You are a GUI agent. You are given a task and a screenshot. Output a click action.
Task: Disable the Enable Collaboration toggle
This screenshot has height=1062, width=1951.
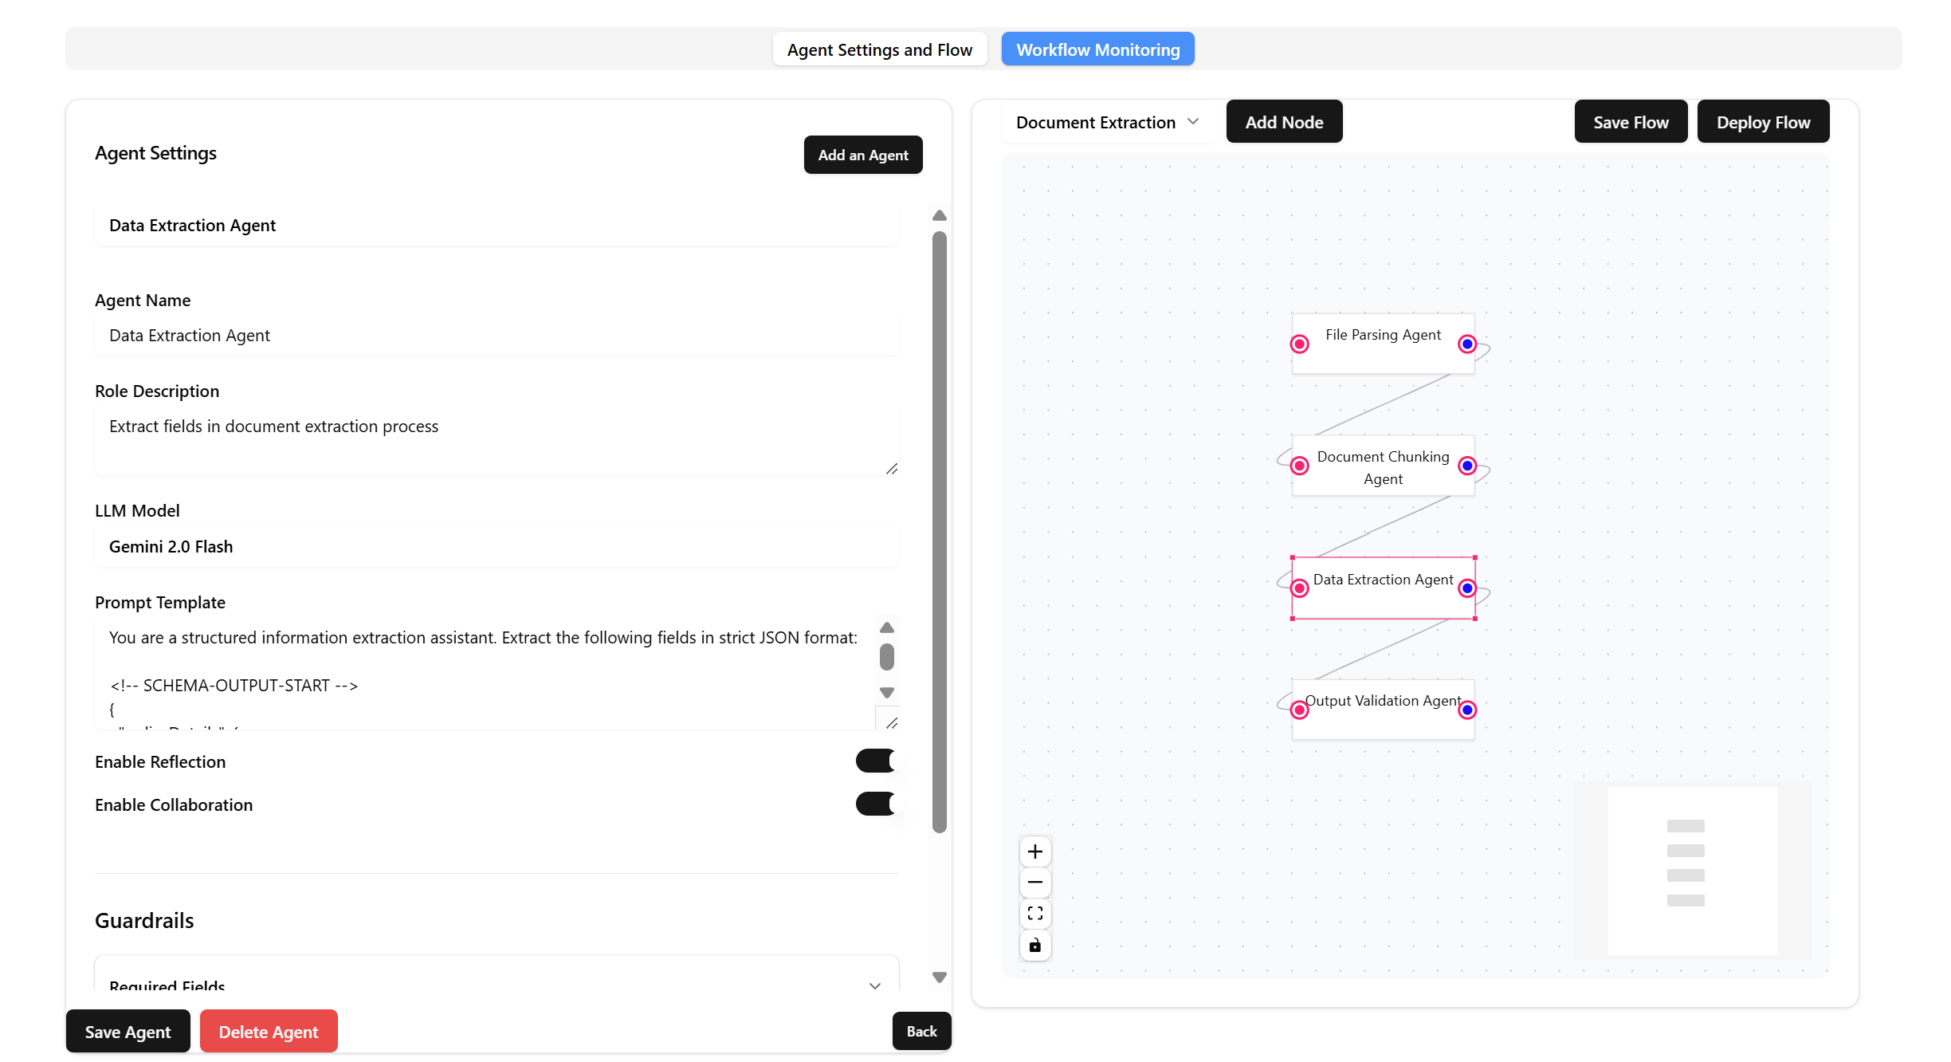pos(875,804)
